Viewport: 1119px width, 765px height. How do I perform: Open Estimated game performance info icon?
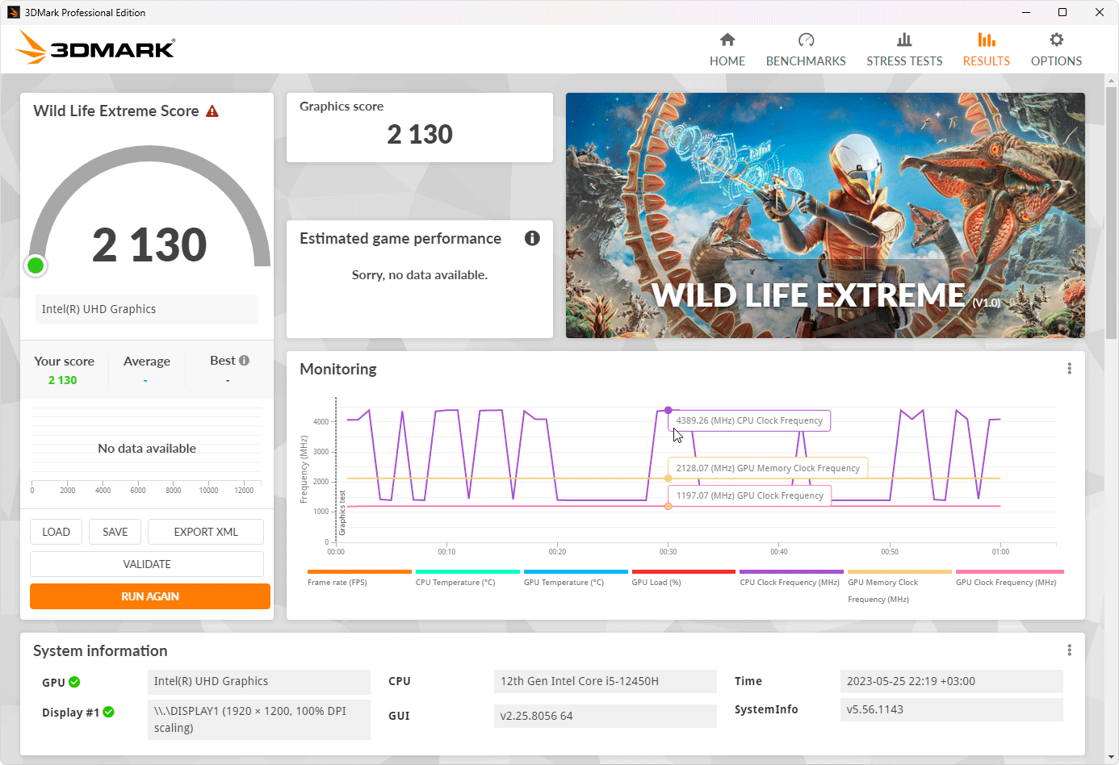[x=532, y=238]
